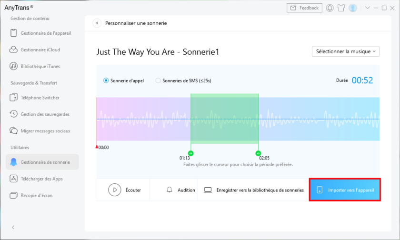Click the red playhead marker at 00:00
The image size is (400, 240).
pos(97,147)
